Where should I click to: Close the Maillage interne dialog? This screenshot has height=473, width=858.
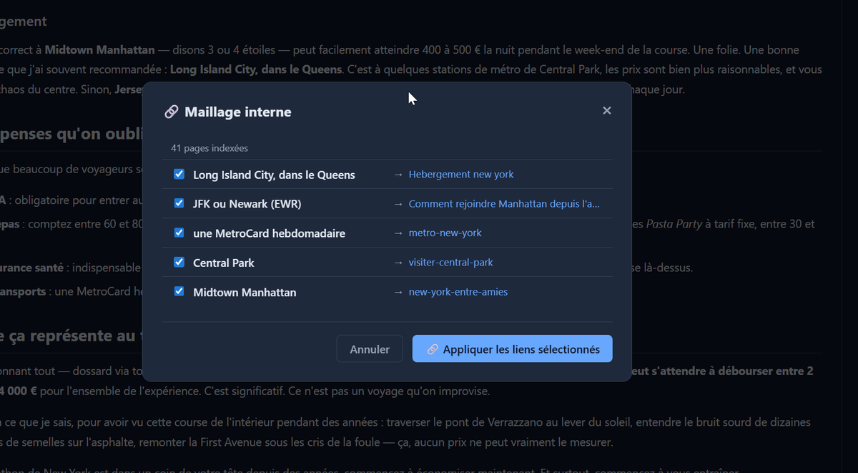pyautogui.click(x=606, y=111)
